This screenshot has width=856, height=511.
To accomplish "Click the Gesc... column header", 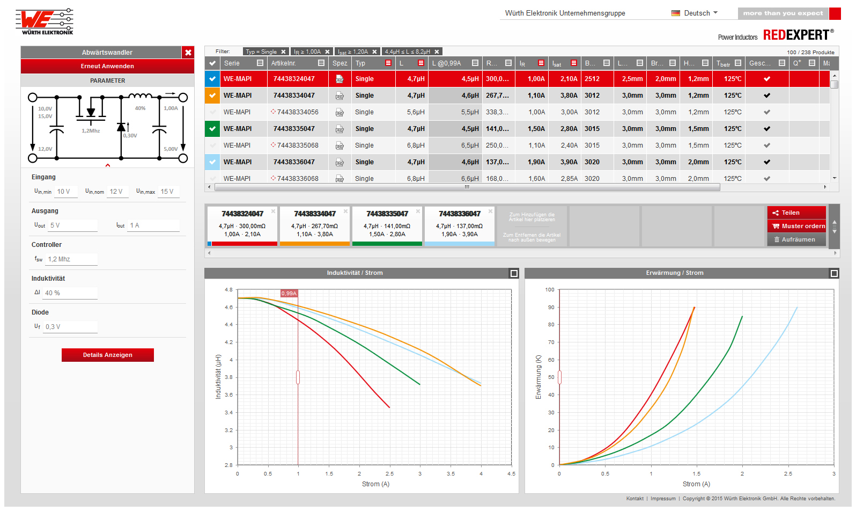I will click(x=760, y=63).
